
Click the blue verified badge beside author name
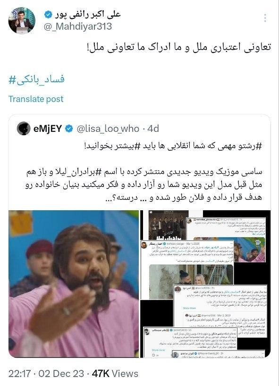(x=48, y=15)
